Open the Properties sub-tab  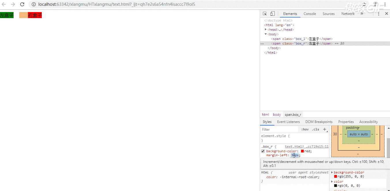tap(346, 122)
